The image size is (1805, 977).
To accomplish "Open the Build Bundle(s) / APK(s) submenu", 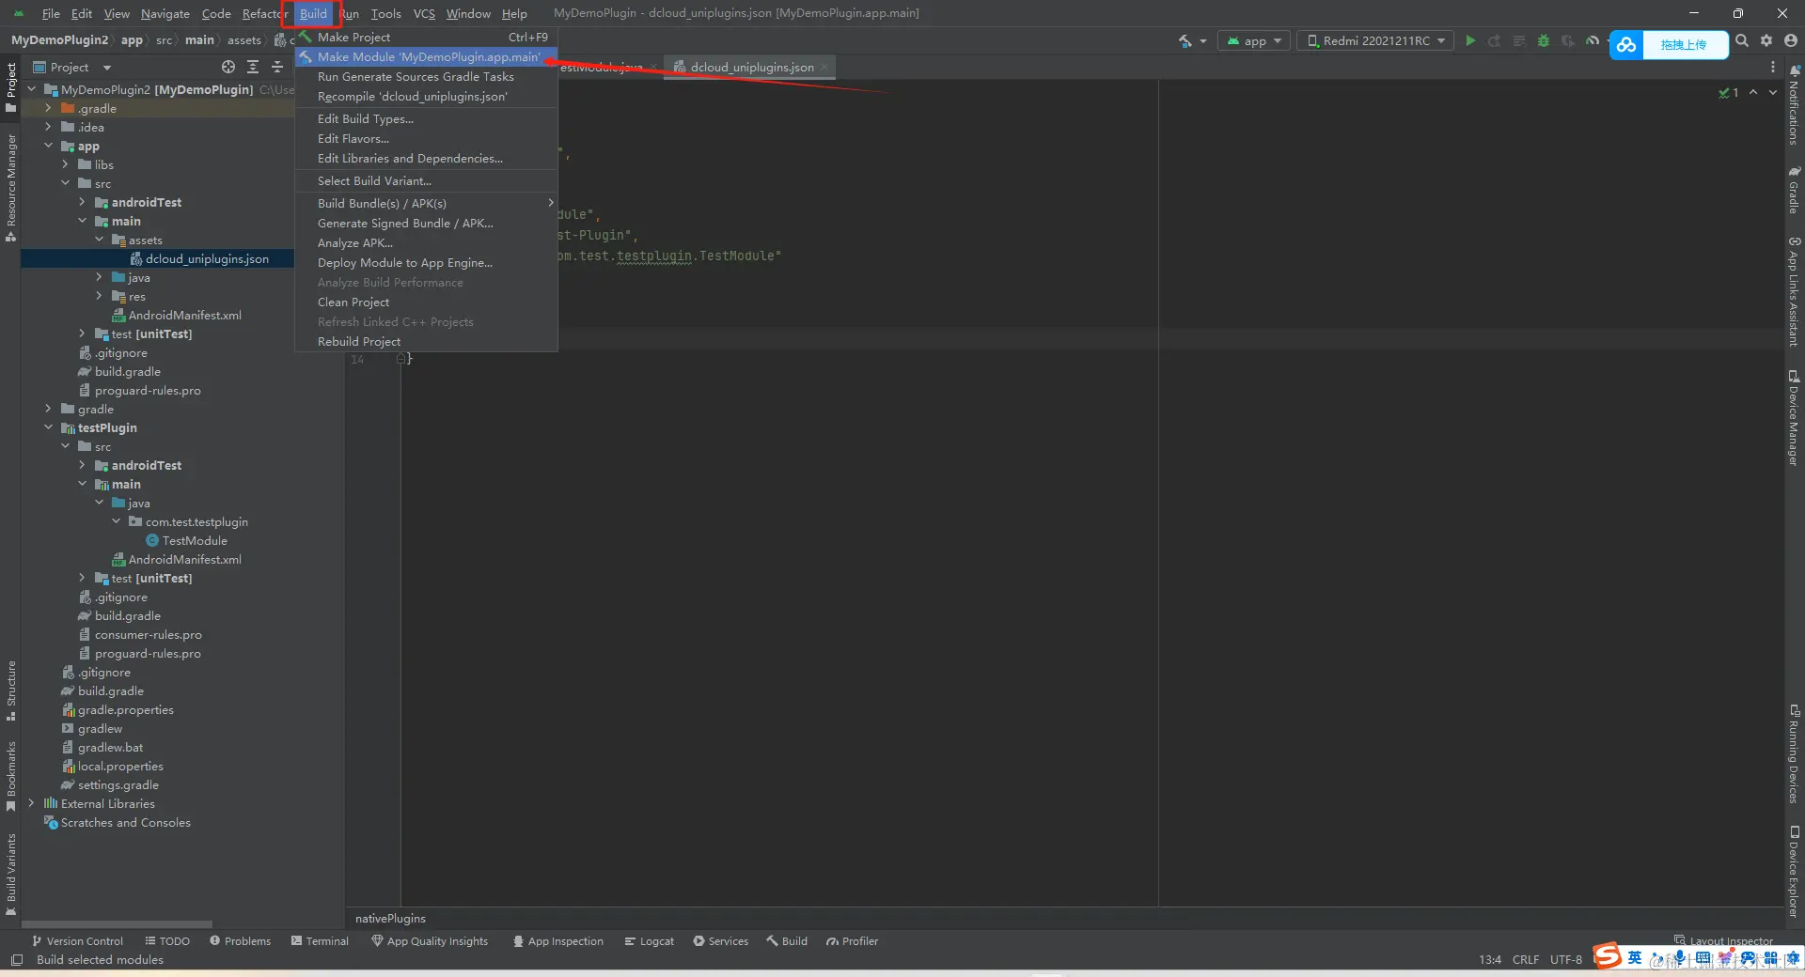I will 427,203.
